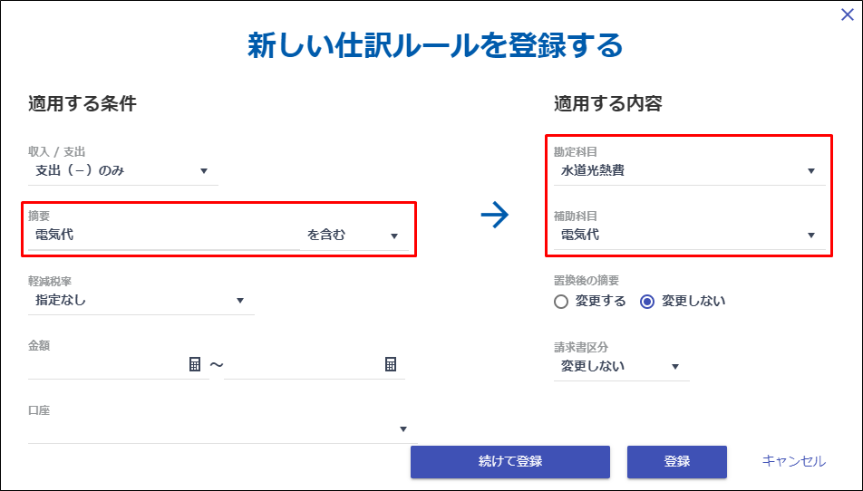Open the 勘定科目 水道光熱費 dropdown
Image resolution: width=863 pixels, height=491 pixels.
tap(690, 171)
